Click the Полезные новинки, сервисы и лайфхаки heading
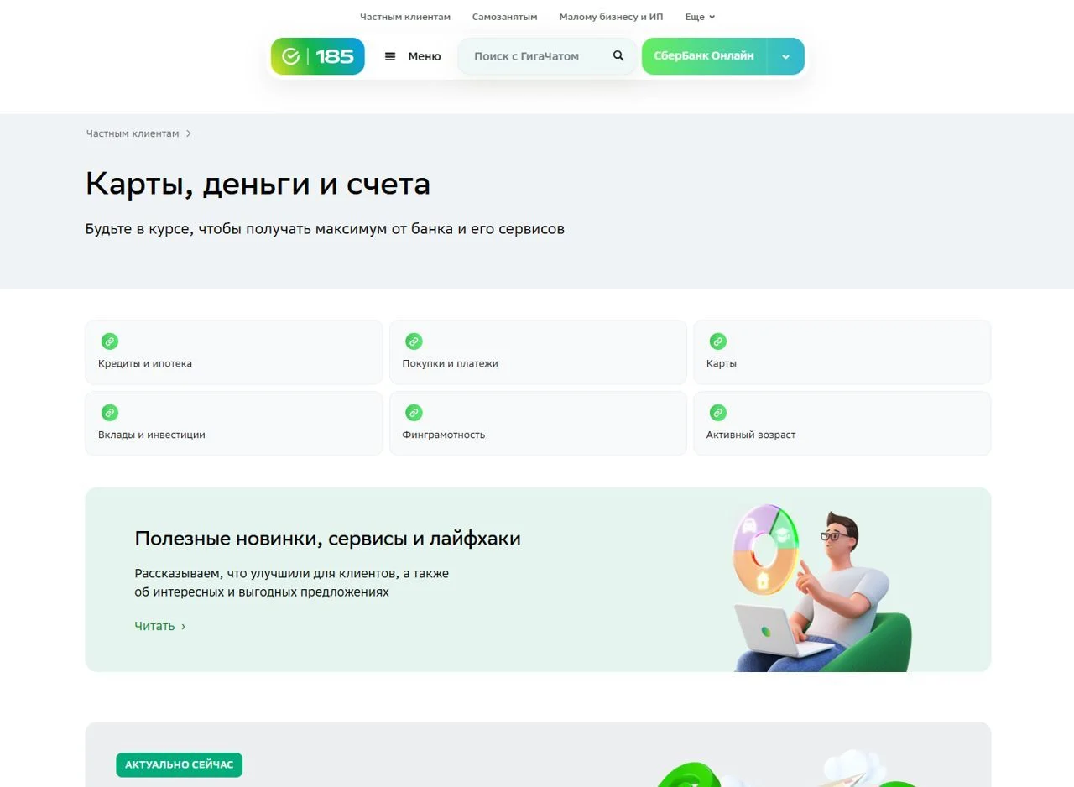 click(327, 539)
